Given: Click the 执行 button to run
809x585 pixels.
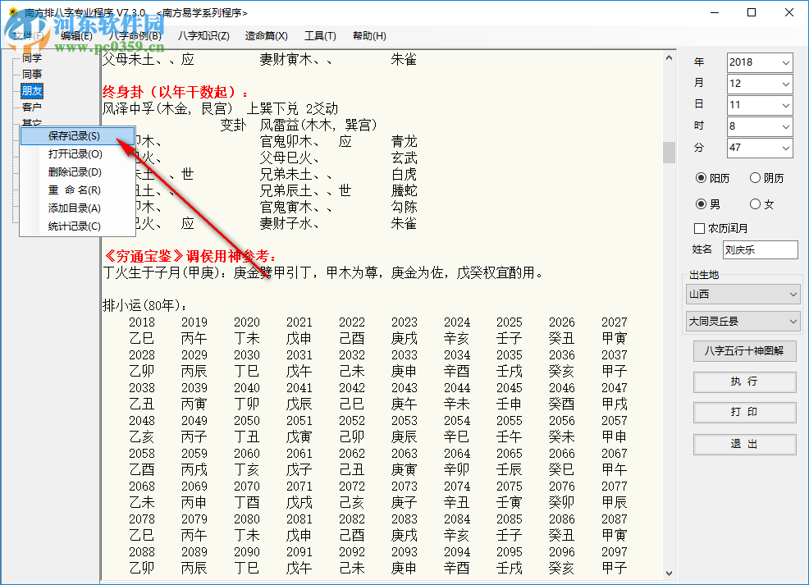Looking at the screenshot, I should tap(744, 382).
